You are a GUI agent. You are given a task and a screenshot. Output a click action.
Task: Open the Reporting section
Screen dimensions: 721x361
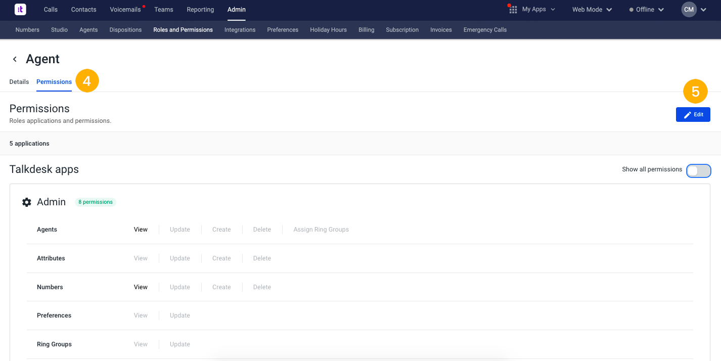click(x=200, y=10)
